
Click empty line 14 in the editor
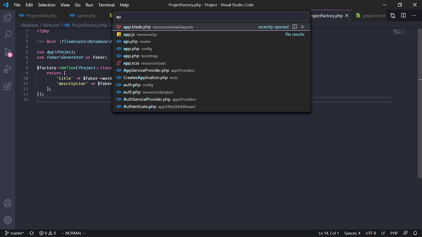[214, 99]
